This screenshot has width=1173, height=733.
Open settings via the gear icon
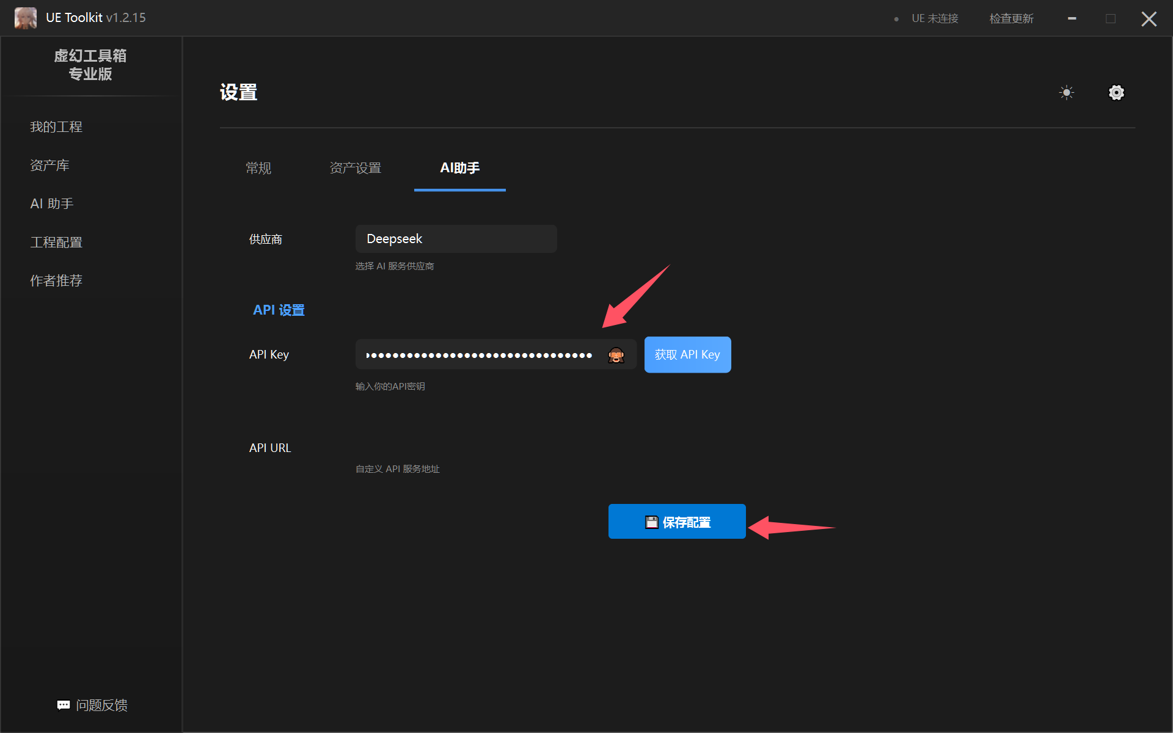1116,93
